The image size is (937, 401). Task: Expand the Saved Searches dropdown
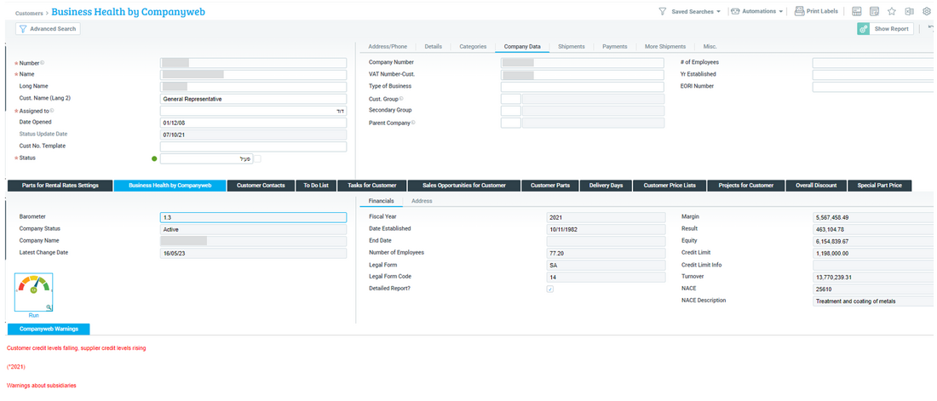point(718,12)
